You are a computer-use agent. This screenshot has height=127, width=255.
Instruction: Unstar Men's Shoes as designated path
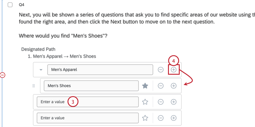point(145,86)
